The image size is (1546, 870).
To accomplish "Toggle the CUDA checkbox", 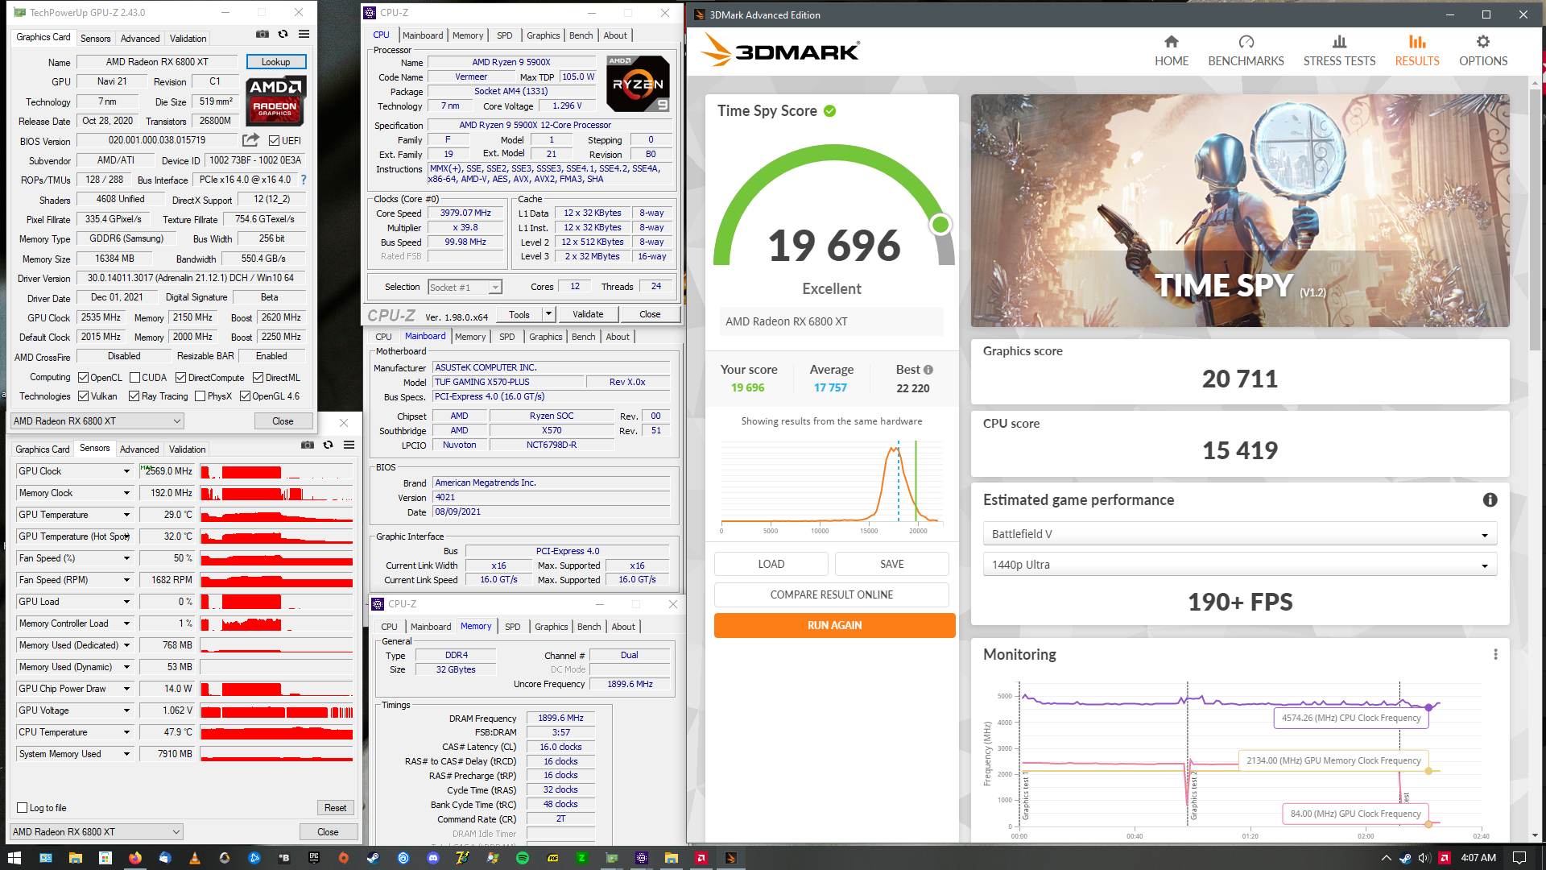I will 135,378.
